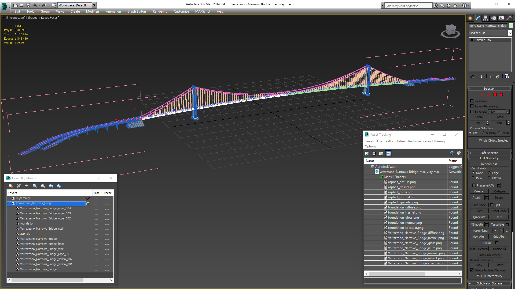
Task: Click the Attach button
Action: pos(477,197)
